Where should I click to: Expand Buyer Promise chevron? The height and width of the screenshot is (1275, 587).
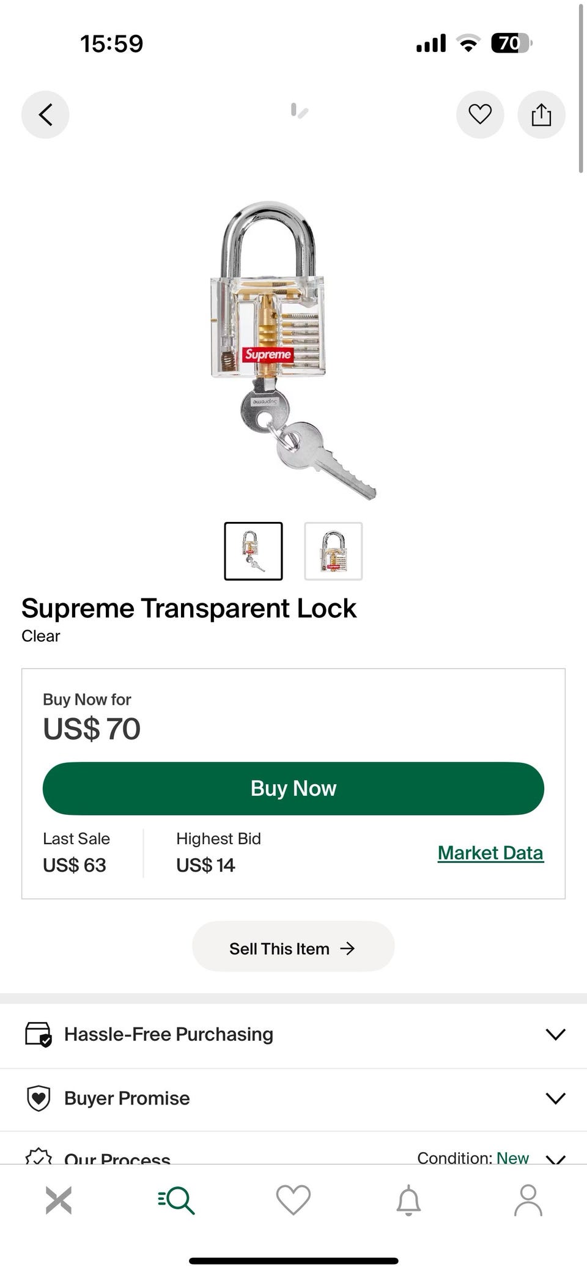coord(555,1098)
